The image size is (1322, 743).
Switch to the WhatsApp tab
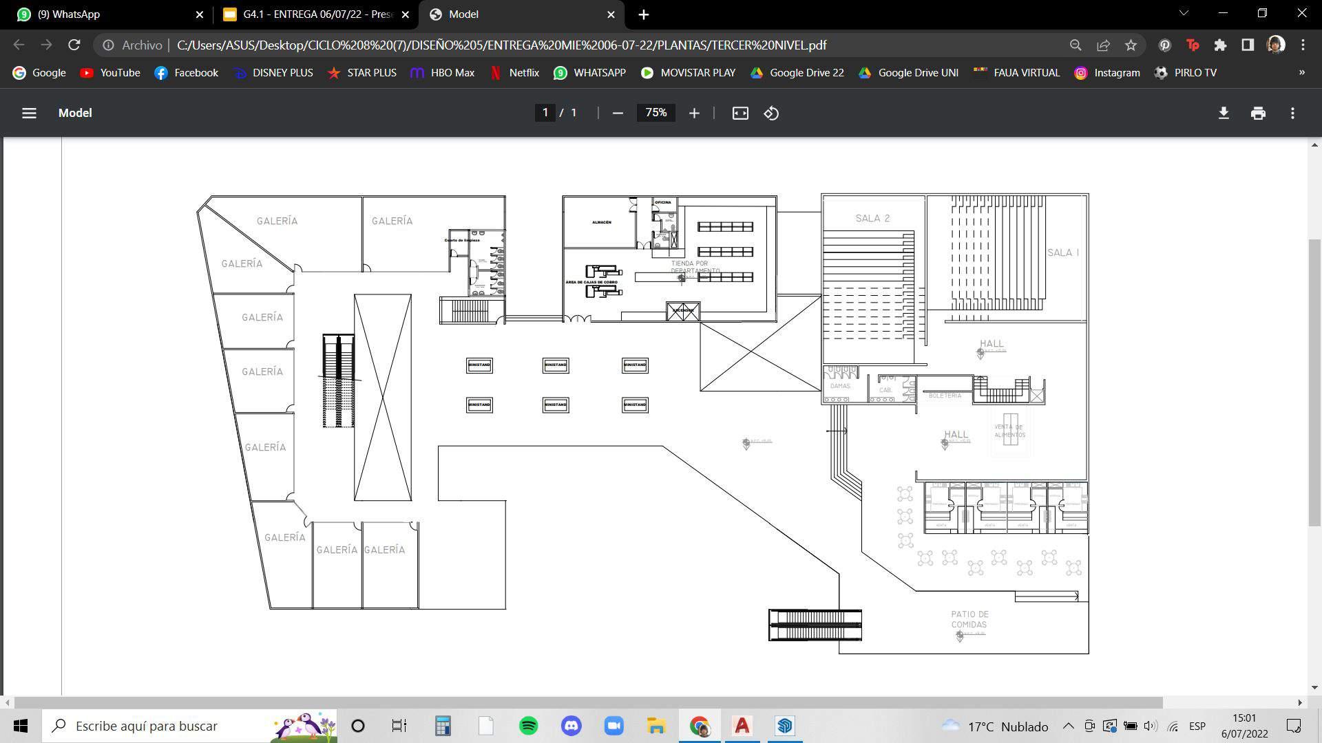103,14
